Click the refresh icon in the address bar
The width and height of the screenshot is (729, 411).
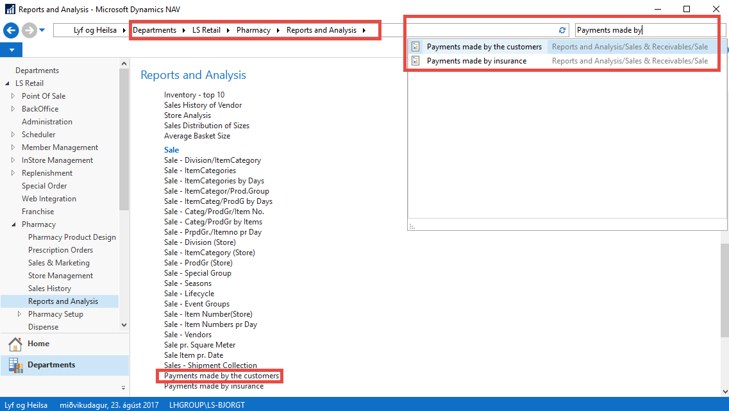click(562, 30)
